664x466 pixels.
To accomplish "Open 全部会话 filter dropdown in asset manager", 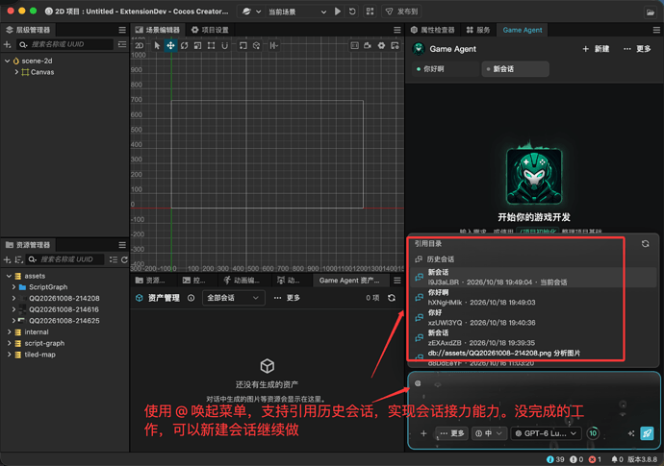I will 233,298.
